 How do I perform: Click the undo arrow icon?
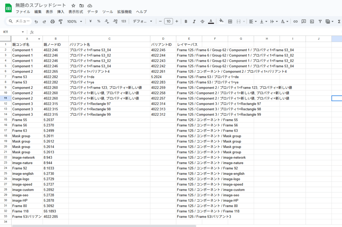[x=36, y=21]
